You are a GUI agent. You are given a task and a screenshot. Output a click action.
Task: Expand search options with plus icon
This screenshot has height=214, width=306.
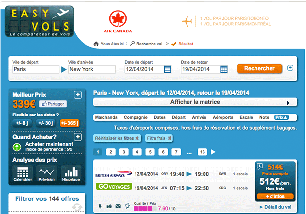pos(290,68)
